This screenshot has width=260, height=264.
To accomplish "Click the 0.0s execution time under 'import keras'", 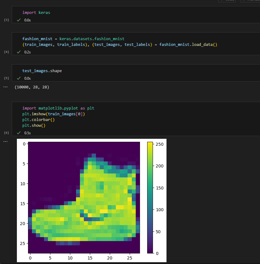I will point(27,20).
